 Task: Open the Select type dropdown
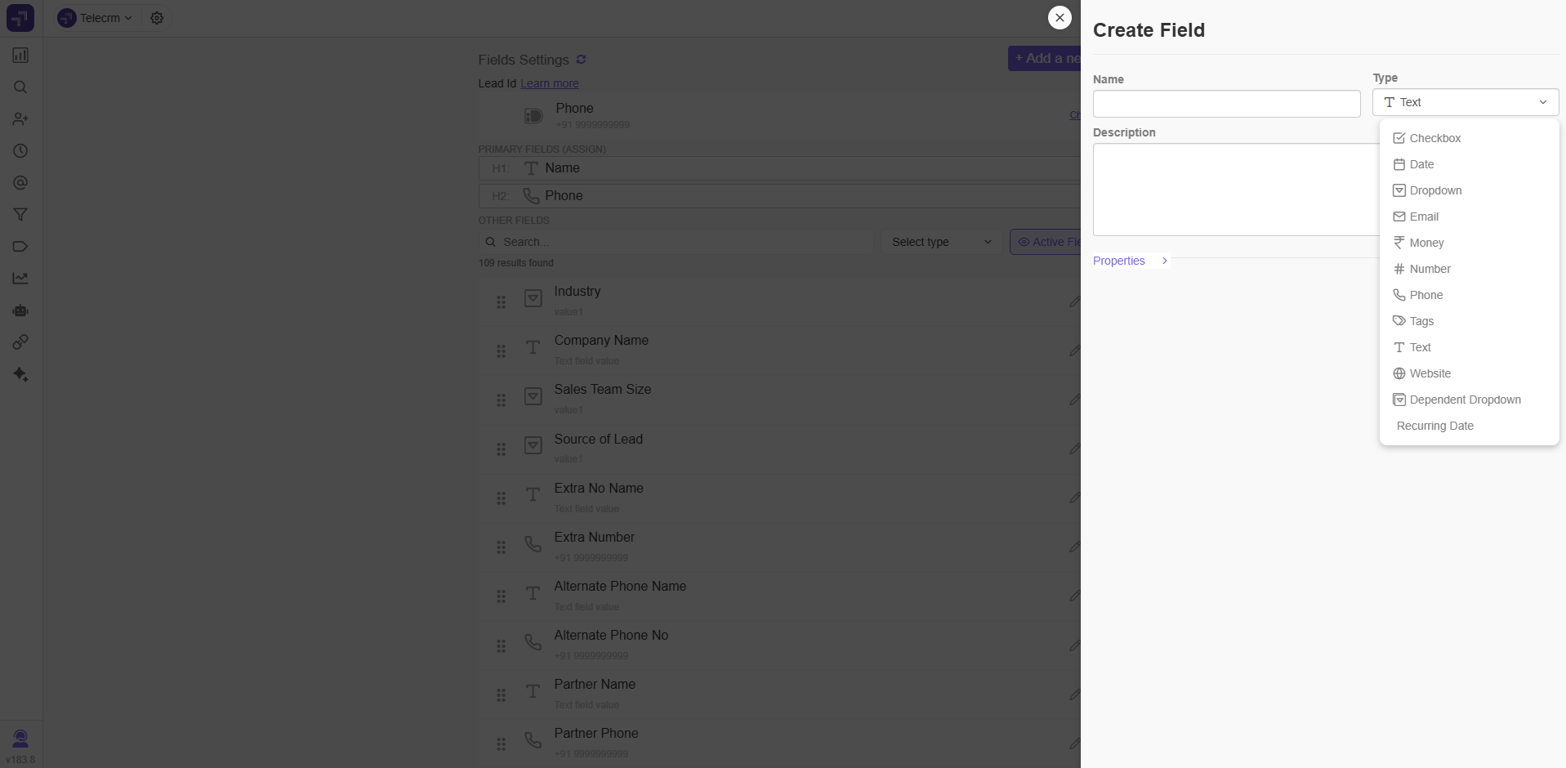pos(940,241)
